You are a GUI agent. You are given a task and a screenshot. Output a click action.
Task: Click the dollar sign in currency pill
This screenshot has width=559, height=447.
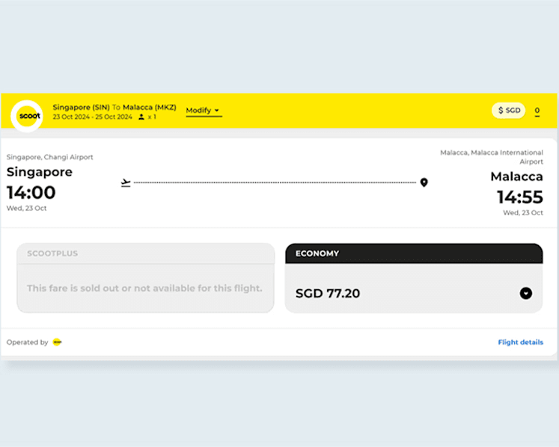coord(501,111)
